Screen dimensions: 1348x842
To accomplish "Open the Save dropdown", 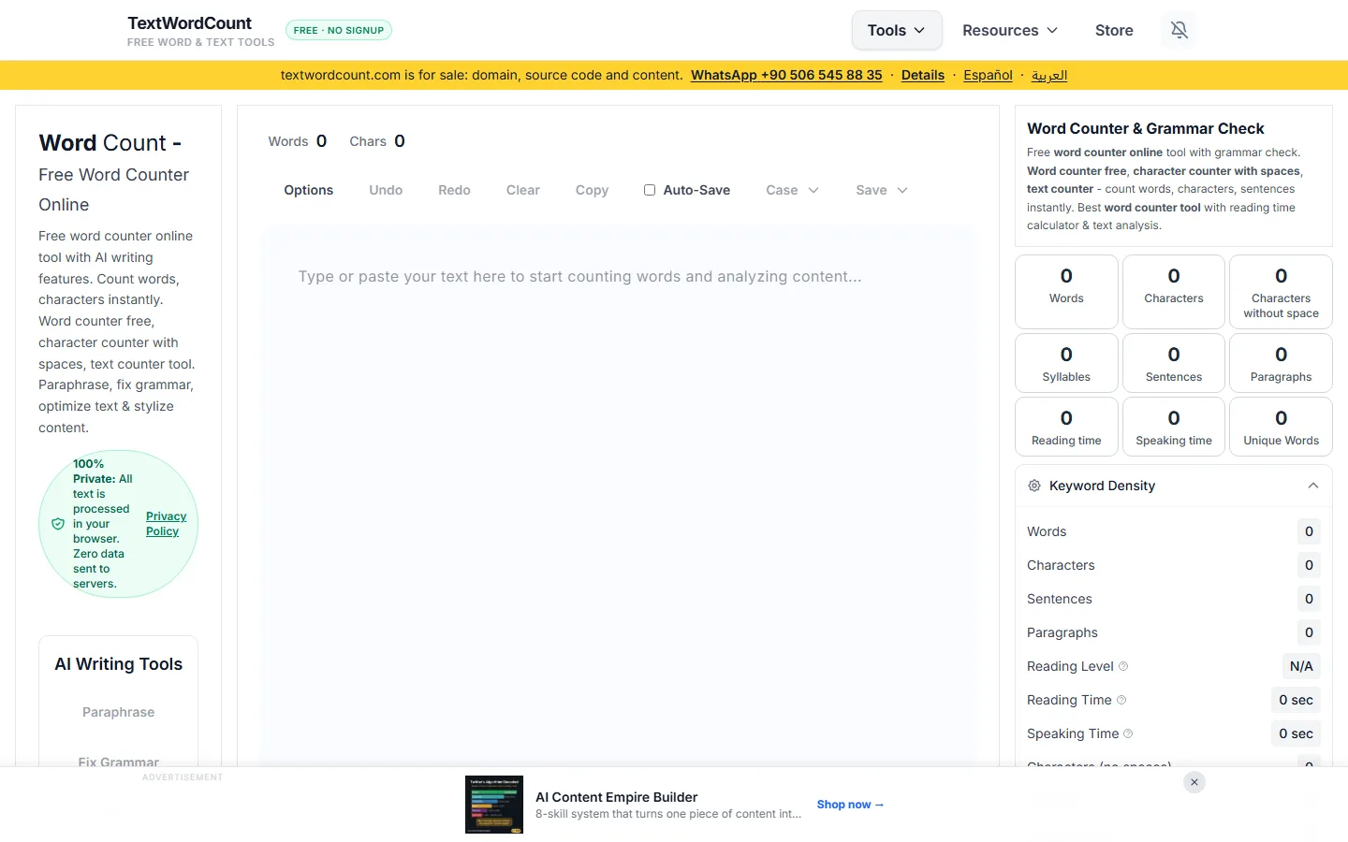I will [882, 190].
